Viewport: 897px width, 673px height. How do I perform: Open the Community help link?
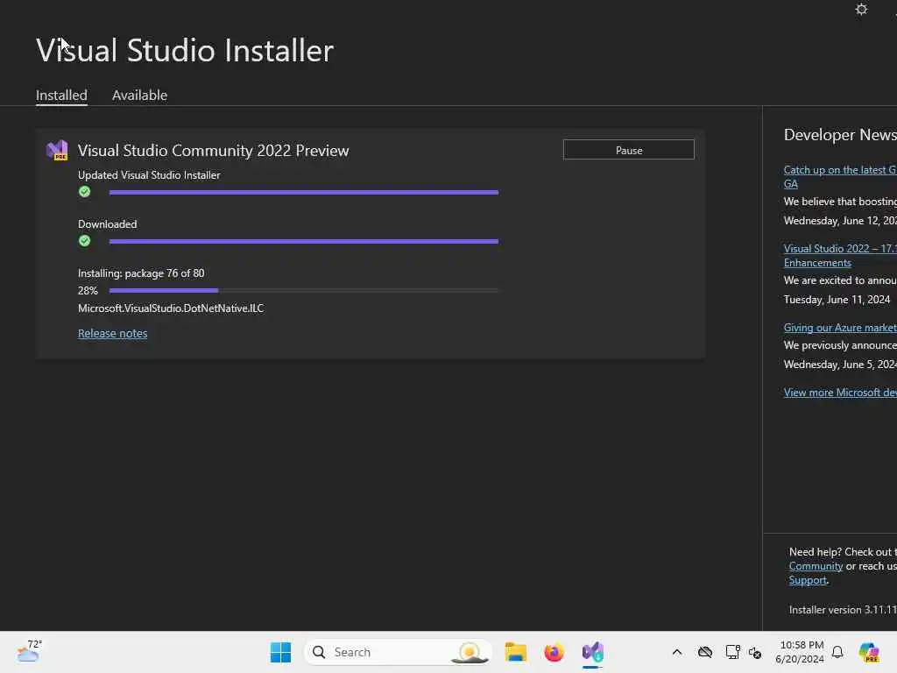(x=816, y=566)
